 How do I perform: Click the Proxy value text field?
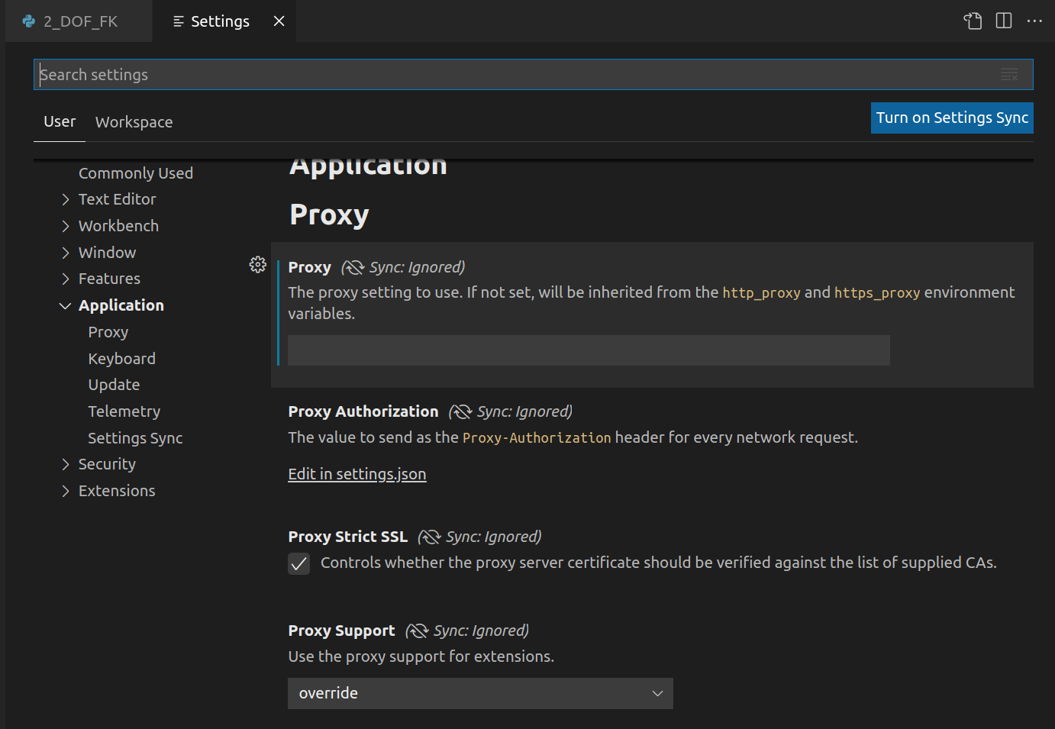(x=589, y=350)
